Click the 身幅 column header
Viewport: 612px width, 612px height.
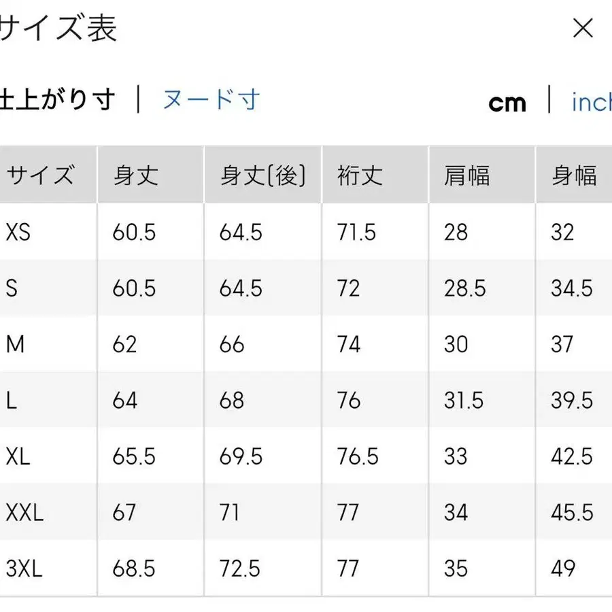pyautogui.click(x=573, y=175)
